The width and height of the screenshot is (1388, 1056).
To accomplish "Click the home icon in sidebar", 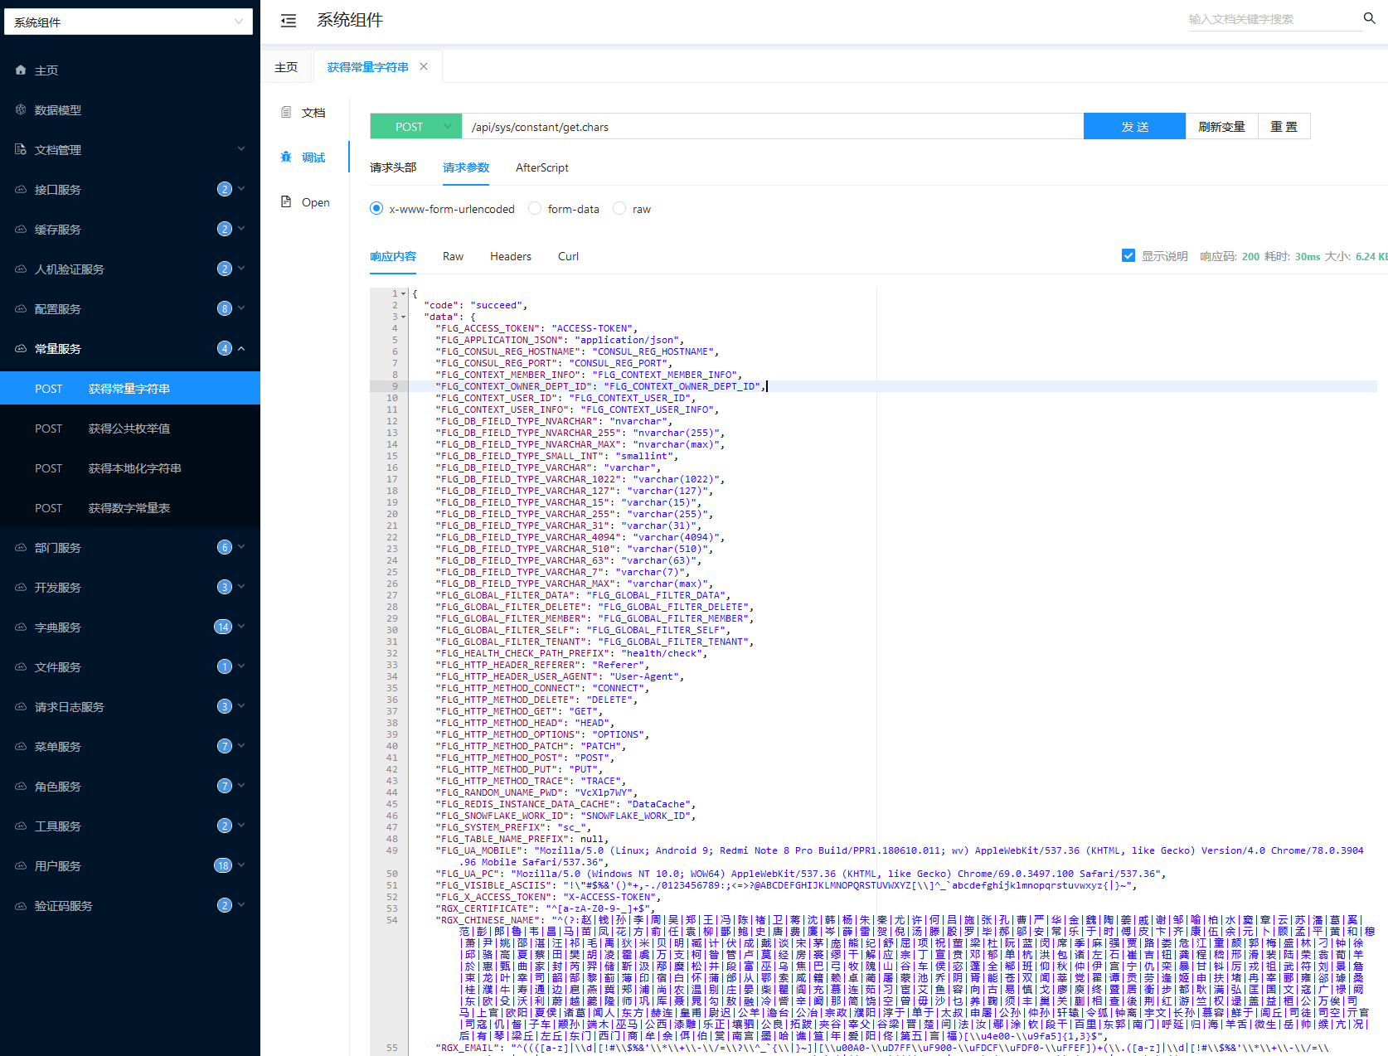I will click(x=21, y=70).
